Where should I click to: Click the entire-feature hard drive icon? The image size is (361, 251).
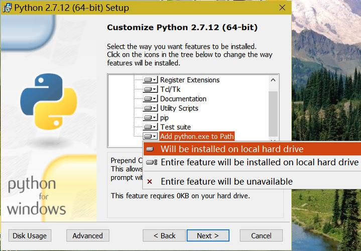(152, 162)
